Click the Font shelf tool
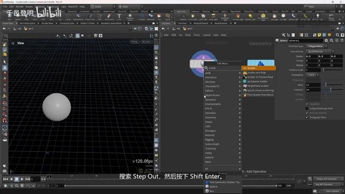Screen dimensions: 345x194 tap(119, 17)
